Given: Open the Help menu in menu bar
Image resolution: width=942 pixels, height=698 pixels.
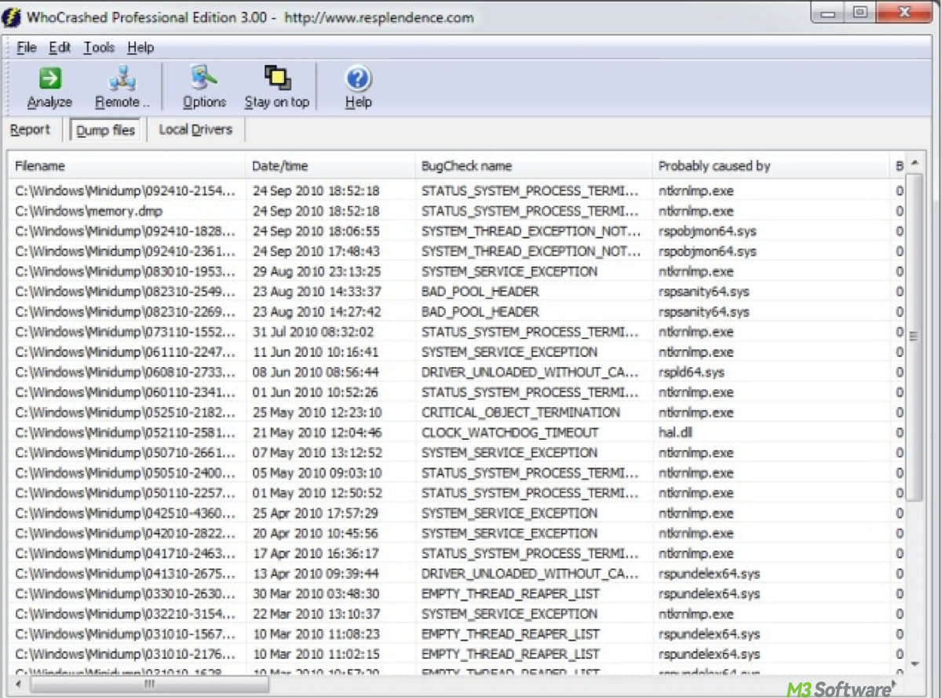Looking at the screenshot, I should tap(141, 48).
